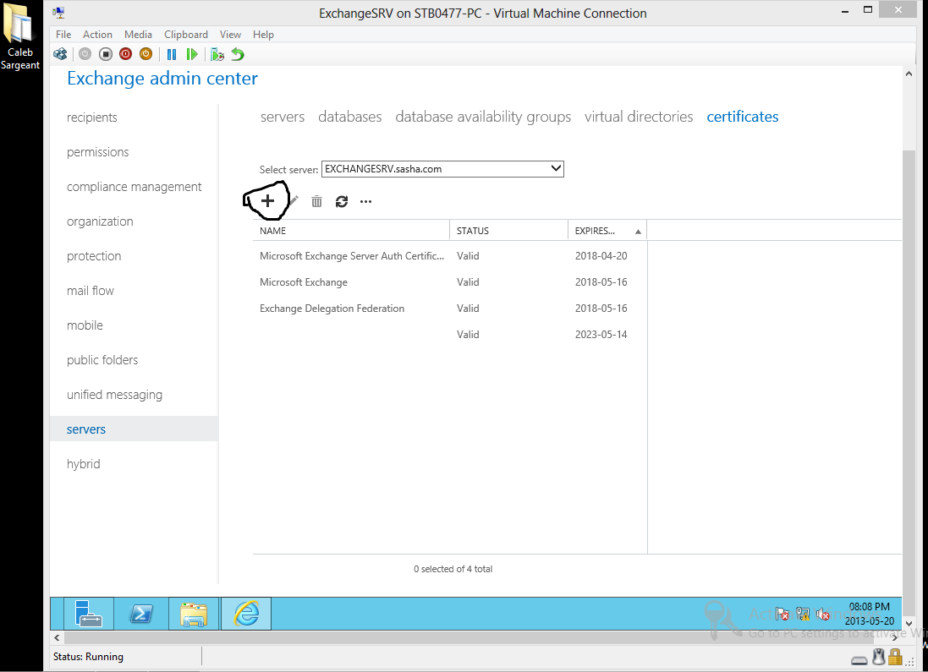
Task: Refresh the certificates list
Action: pos(342,202)
